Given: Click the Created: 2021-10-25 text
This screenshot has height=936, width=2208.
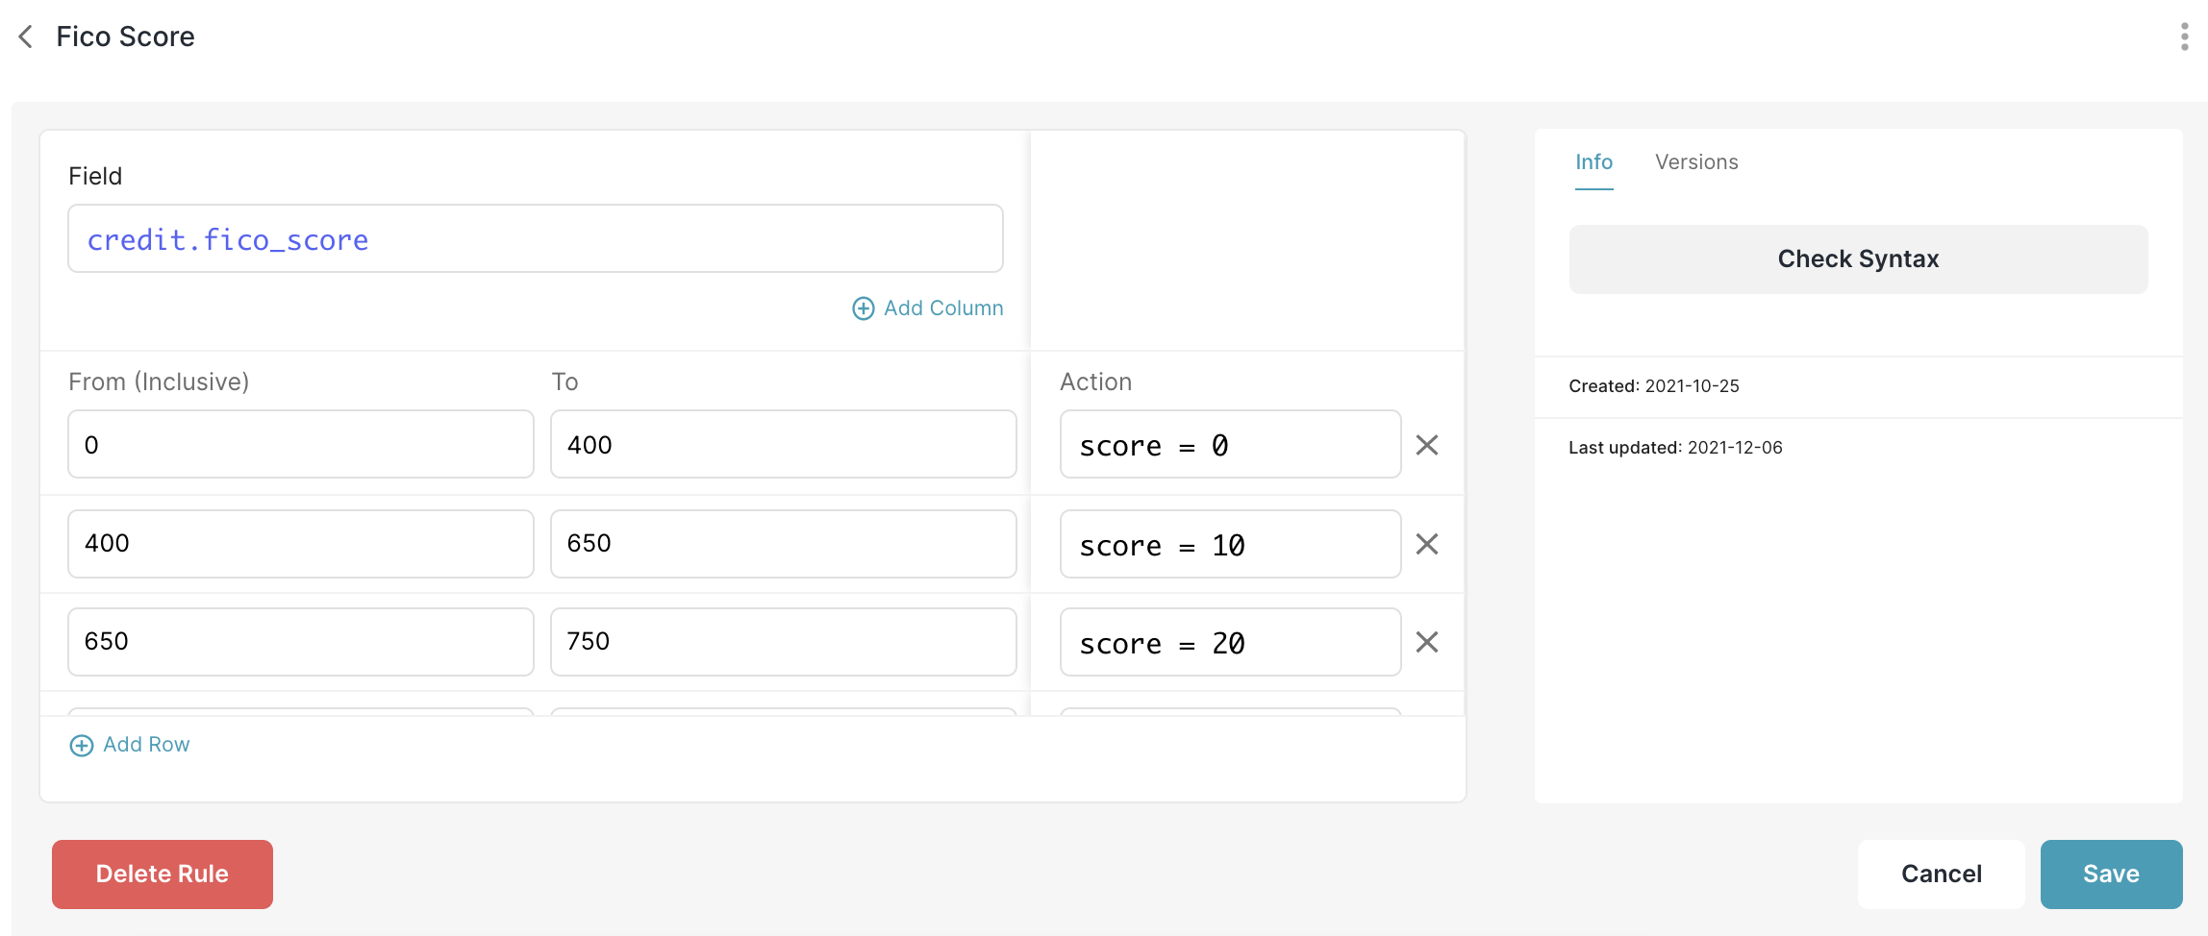Looking at the screenshot, I should coord(1653,386).
